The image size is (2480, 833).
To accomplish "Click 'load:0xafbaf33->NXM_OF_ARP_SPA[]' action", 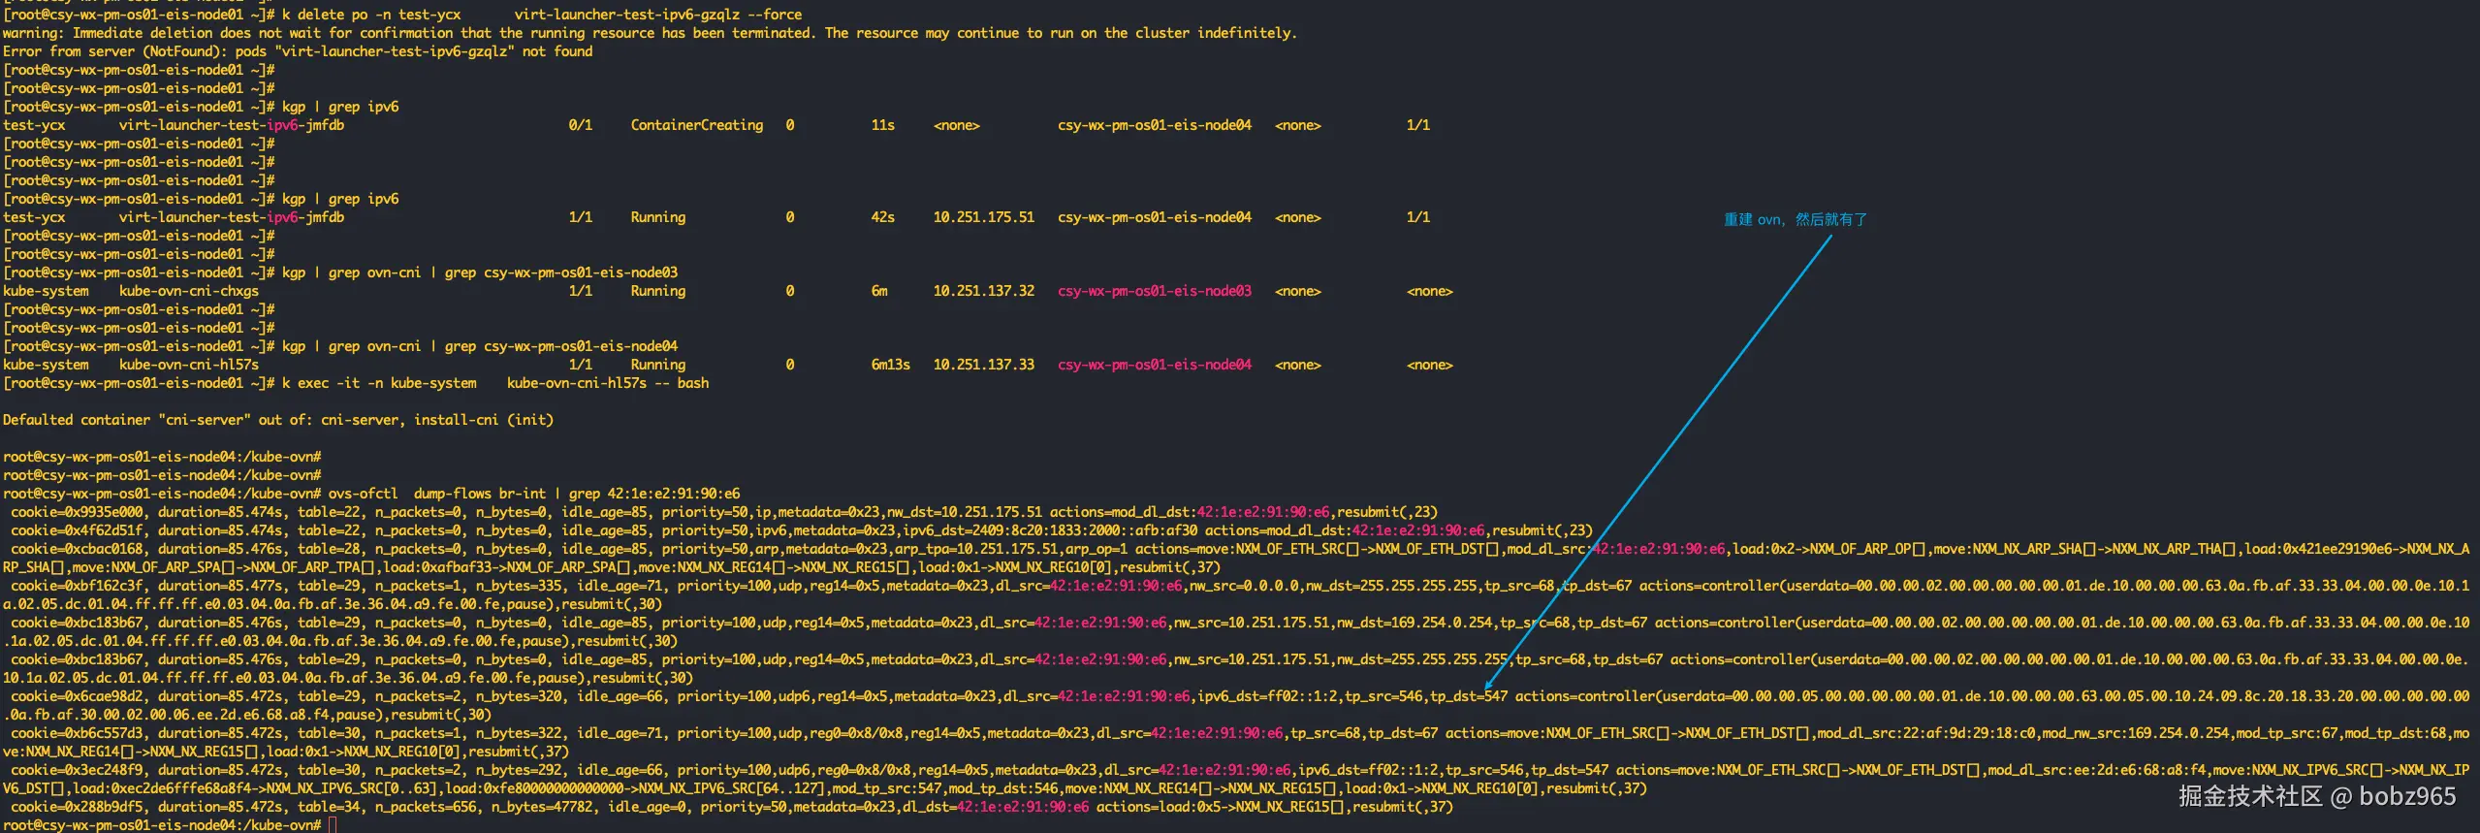I will click(507, 567).
